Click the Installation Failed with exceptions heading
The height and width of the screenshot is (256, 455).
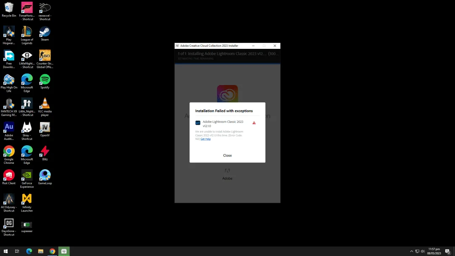click(x=224, y=111)
